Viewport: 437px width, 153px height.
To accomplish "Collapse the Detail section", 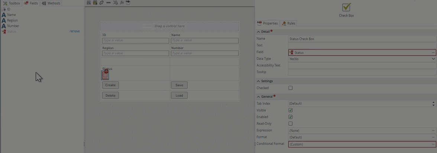I will (259, 32).
